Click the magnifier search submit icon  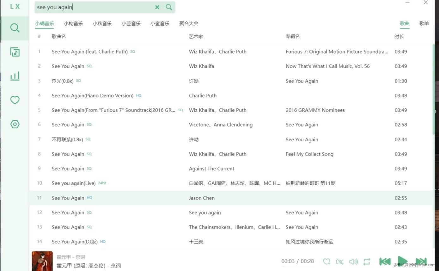tap(169, 7)
